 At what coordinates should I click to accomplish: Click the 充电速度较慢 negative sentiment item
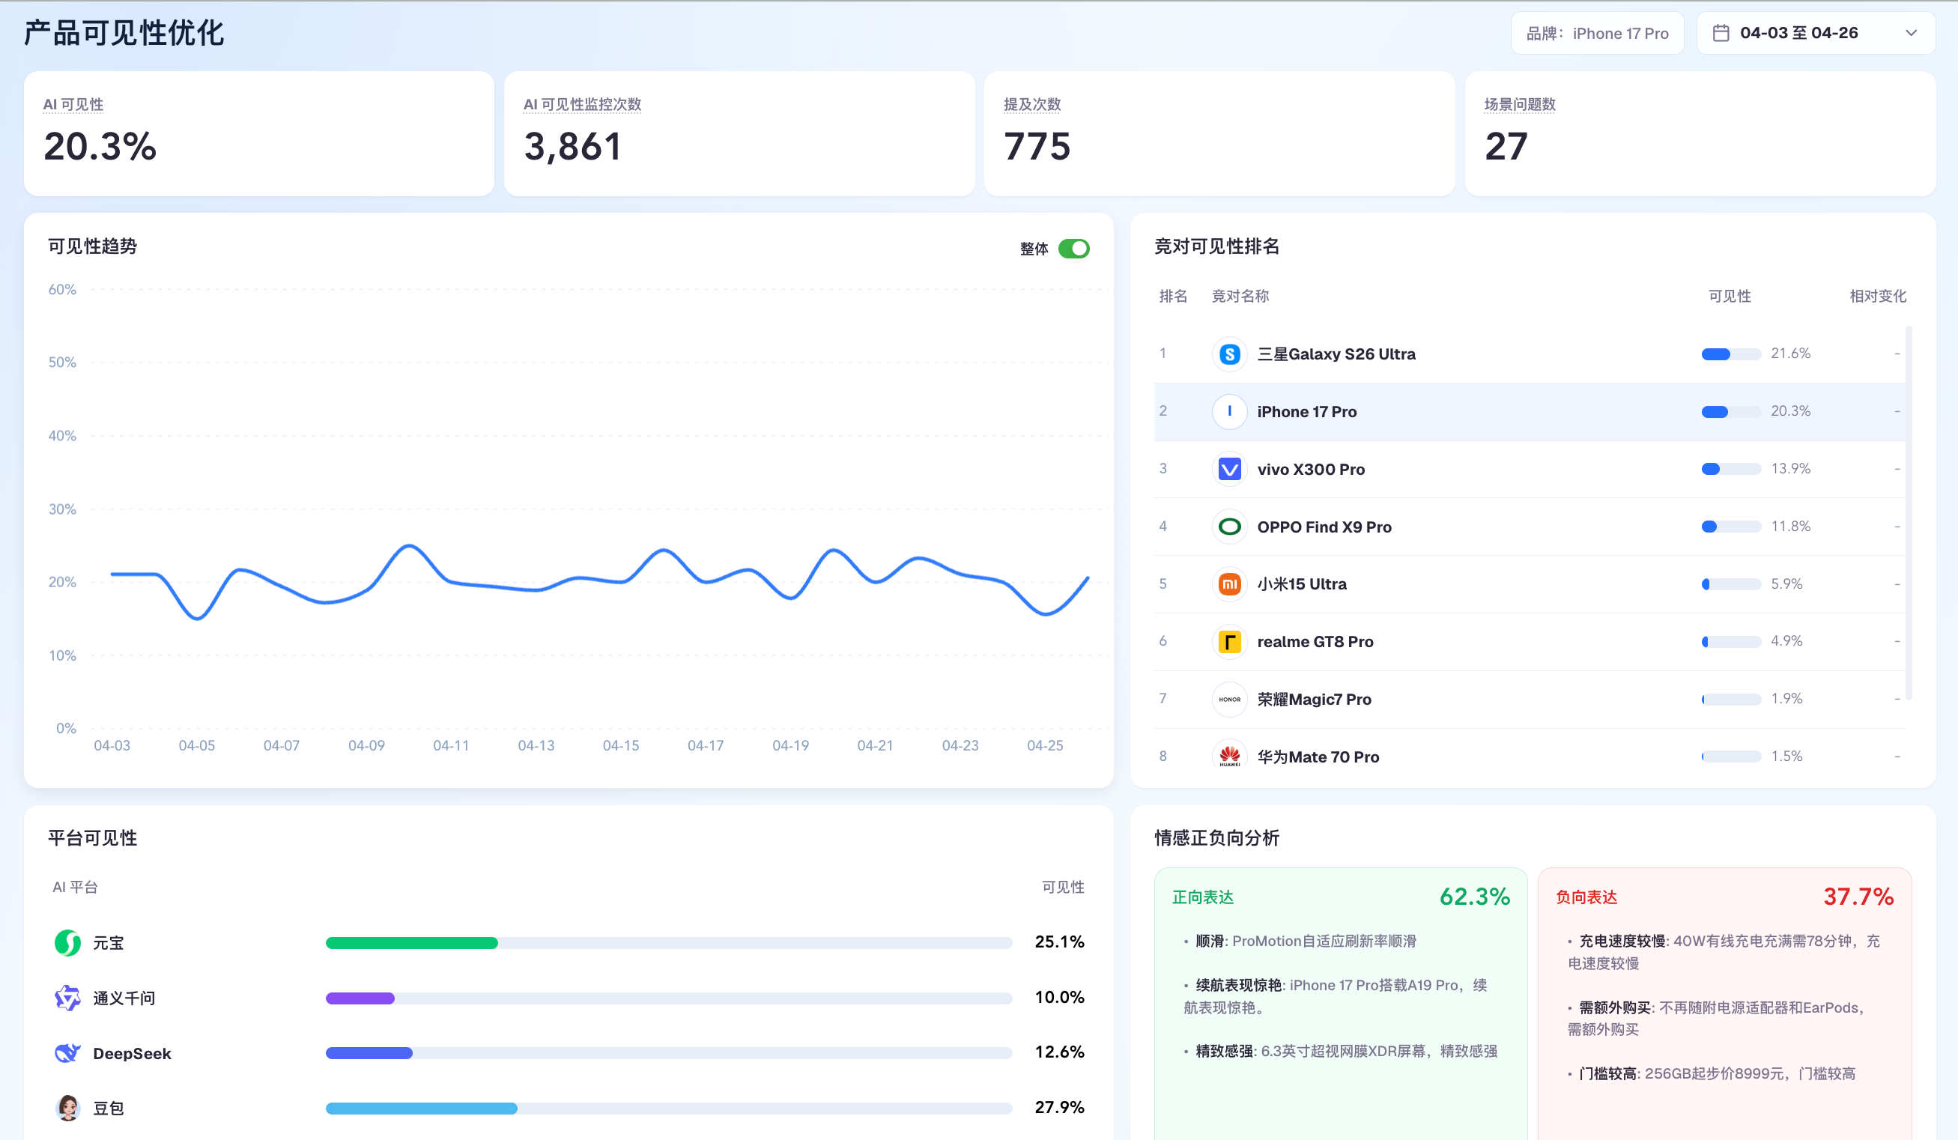1724,952
